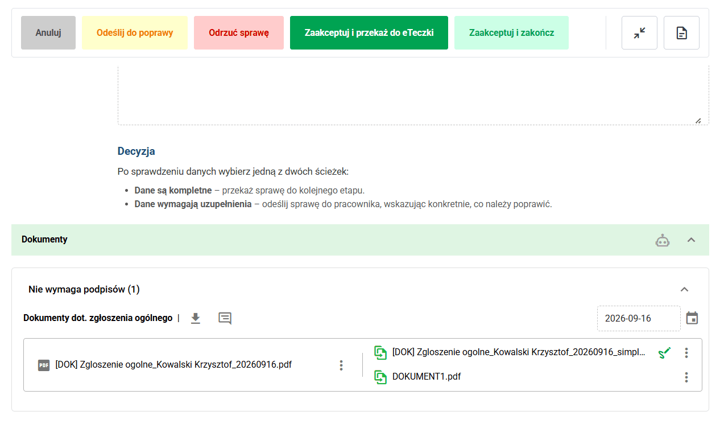Click the 'Po sprawdzeniu danych' instruction line
Image resolution: width=720 pixels, height=432 pixels.
click(233, 171)
